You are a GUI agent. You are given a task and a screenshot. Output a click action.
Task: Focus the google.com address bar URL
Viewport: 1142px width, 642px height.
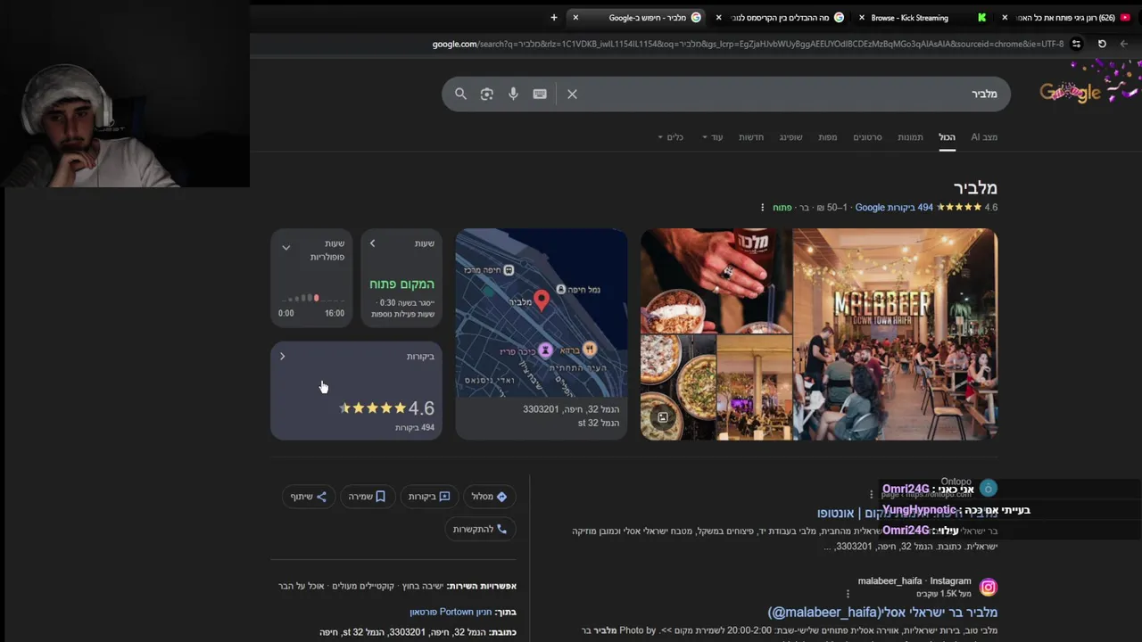(748, 44)
